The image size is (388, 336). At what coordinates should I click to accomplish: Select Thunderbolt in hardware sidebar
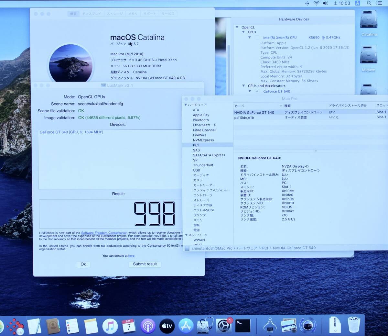tap(203, 165)
